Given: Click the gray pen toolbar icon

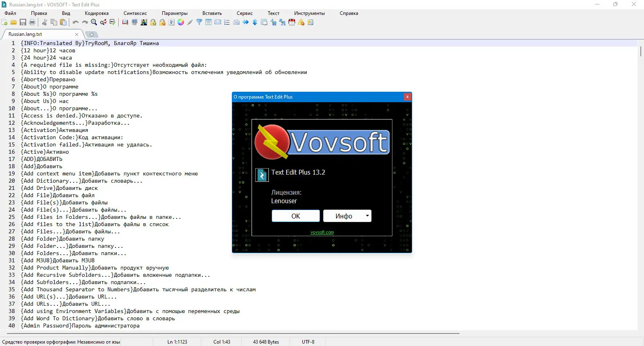Looking at the screenshot, I should [x=190, y=23].
